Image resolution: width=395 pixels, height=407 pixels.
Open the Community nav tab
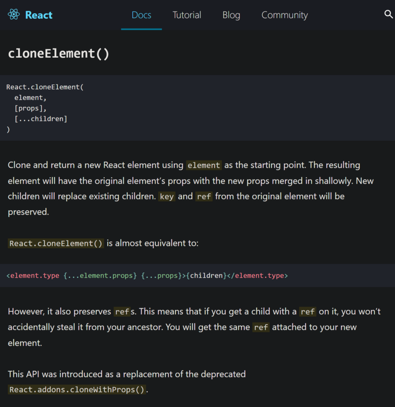(x=284, y=15)
